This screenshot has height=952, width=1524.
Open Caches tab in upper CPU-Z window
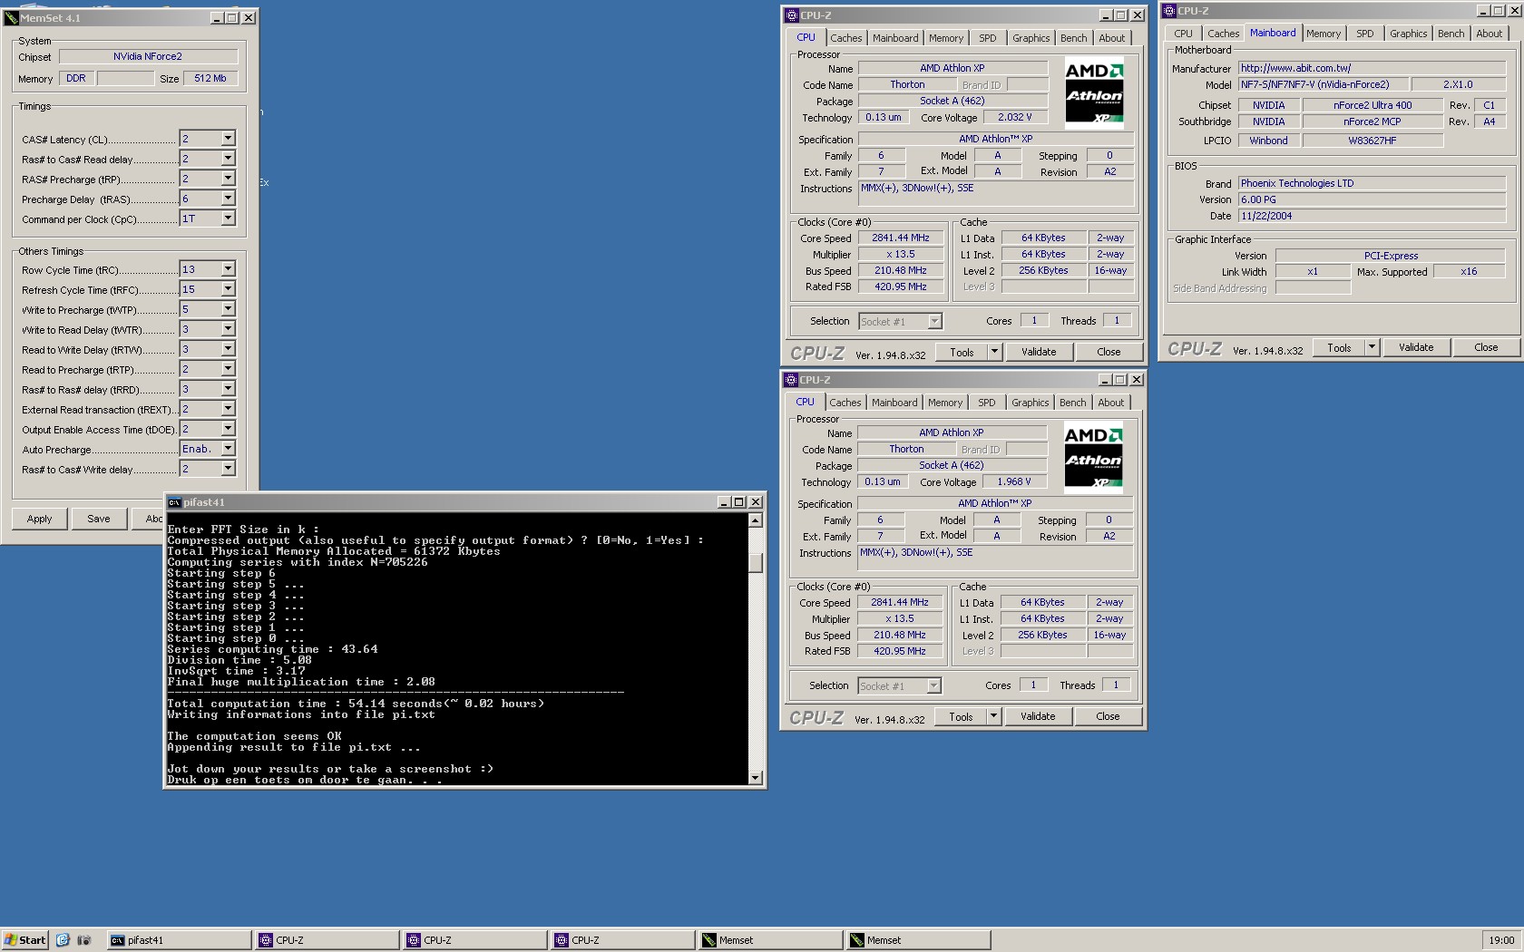point(845,38)
